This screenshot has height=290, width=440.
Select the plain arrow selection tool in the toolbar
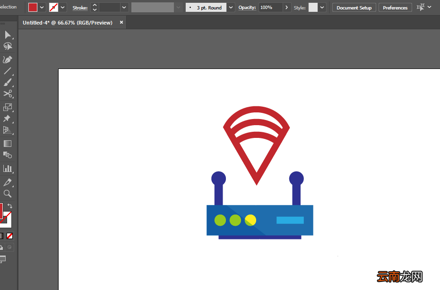click(x=8, y=35)
